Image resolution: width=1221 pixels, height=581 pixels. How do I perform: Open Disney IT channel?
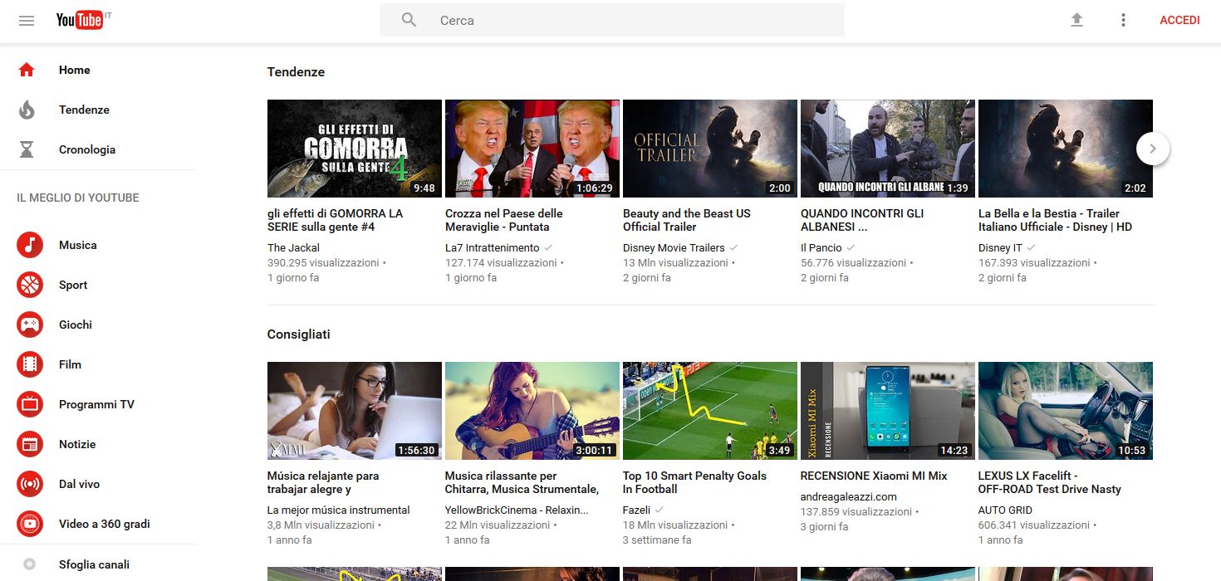coord(1000,247)
